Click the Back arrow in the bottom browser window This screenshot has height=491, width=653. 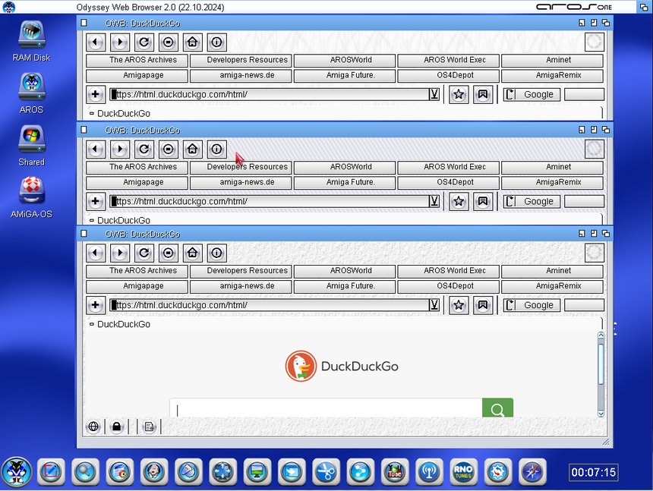pos(96,253)
